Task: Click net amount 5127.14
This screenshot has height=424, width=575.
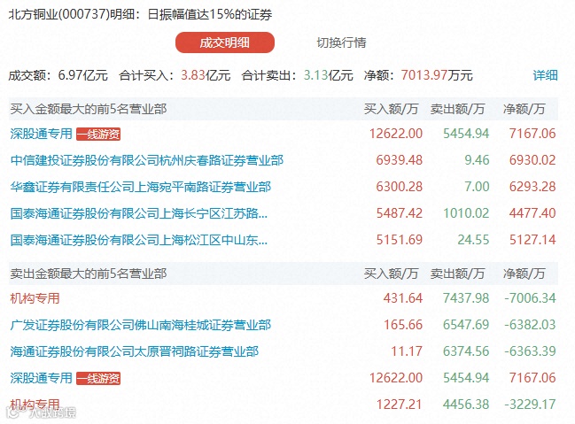Action: 532,240
